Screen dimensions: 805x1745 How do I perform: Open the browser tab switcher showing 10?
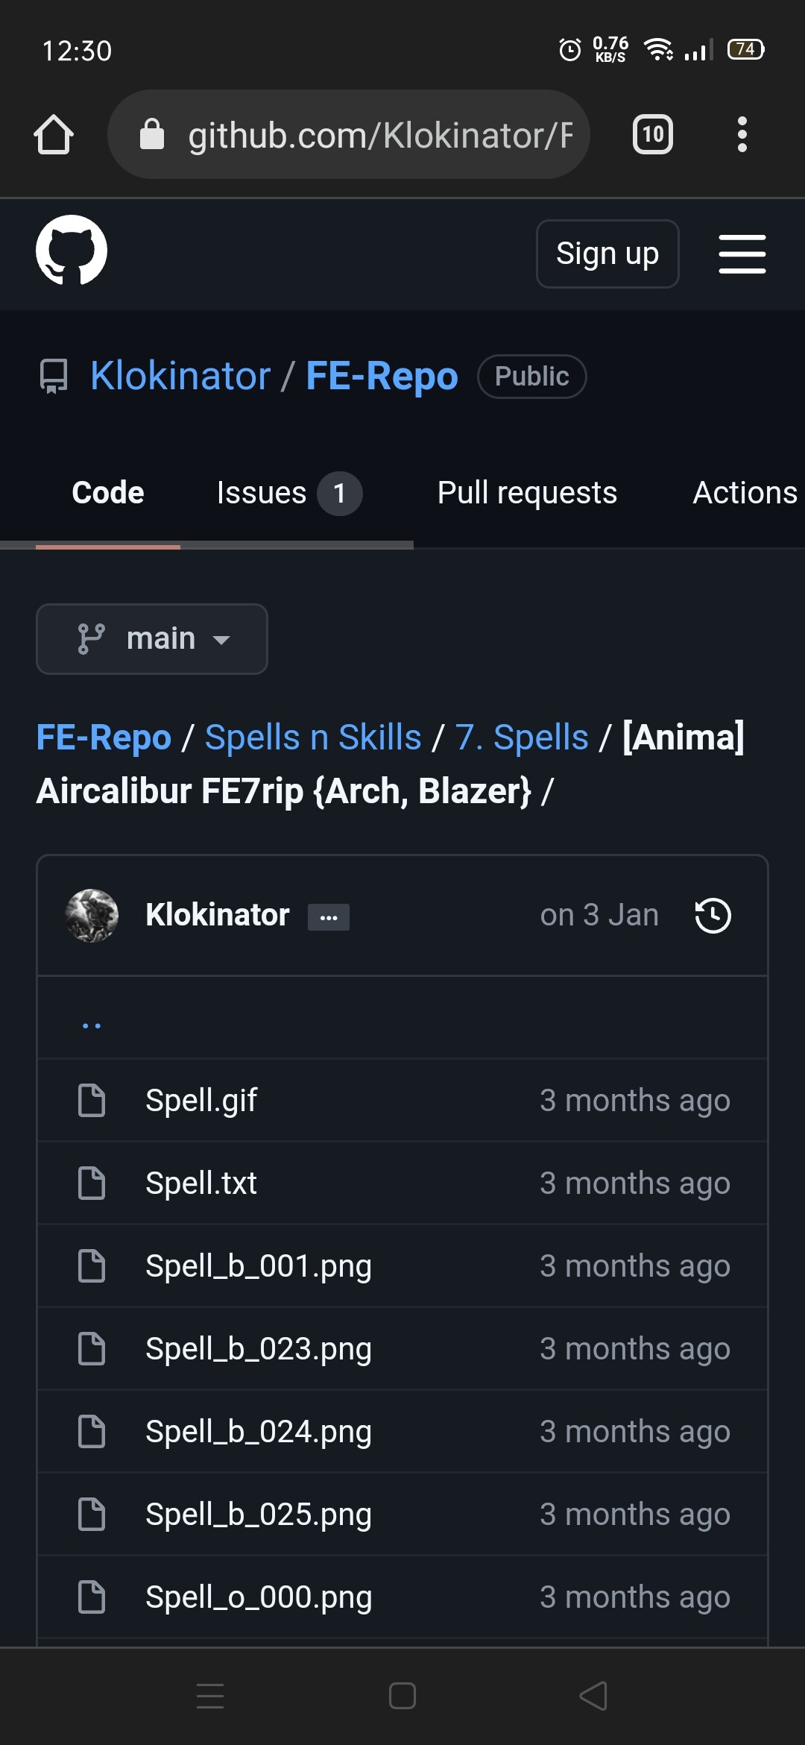(652, 135)
